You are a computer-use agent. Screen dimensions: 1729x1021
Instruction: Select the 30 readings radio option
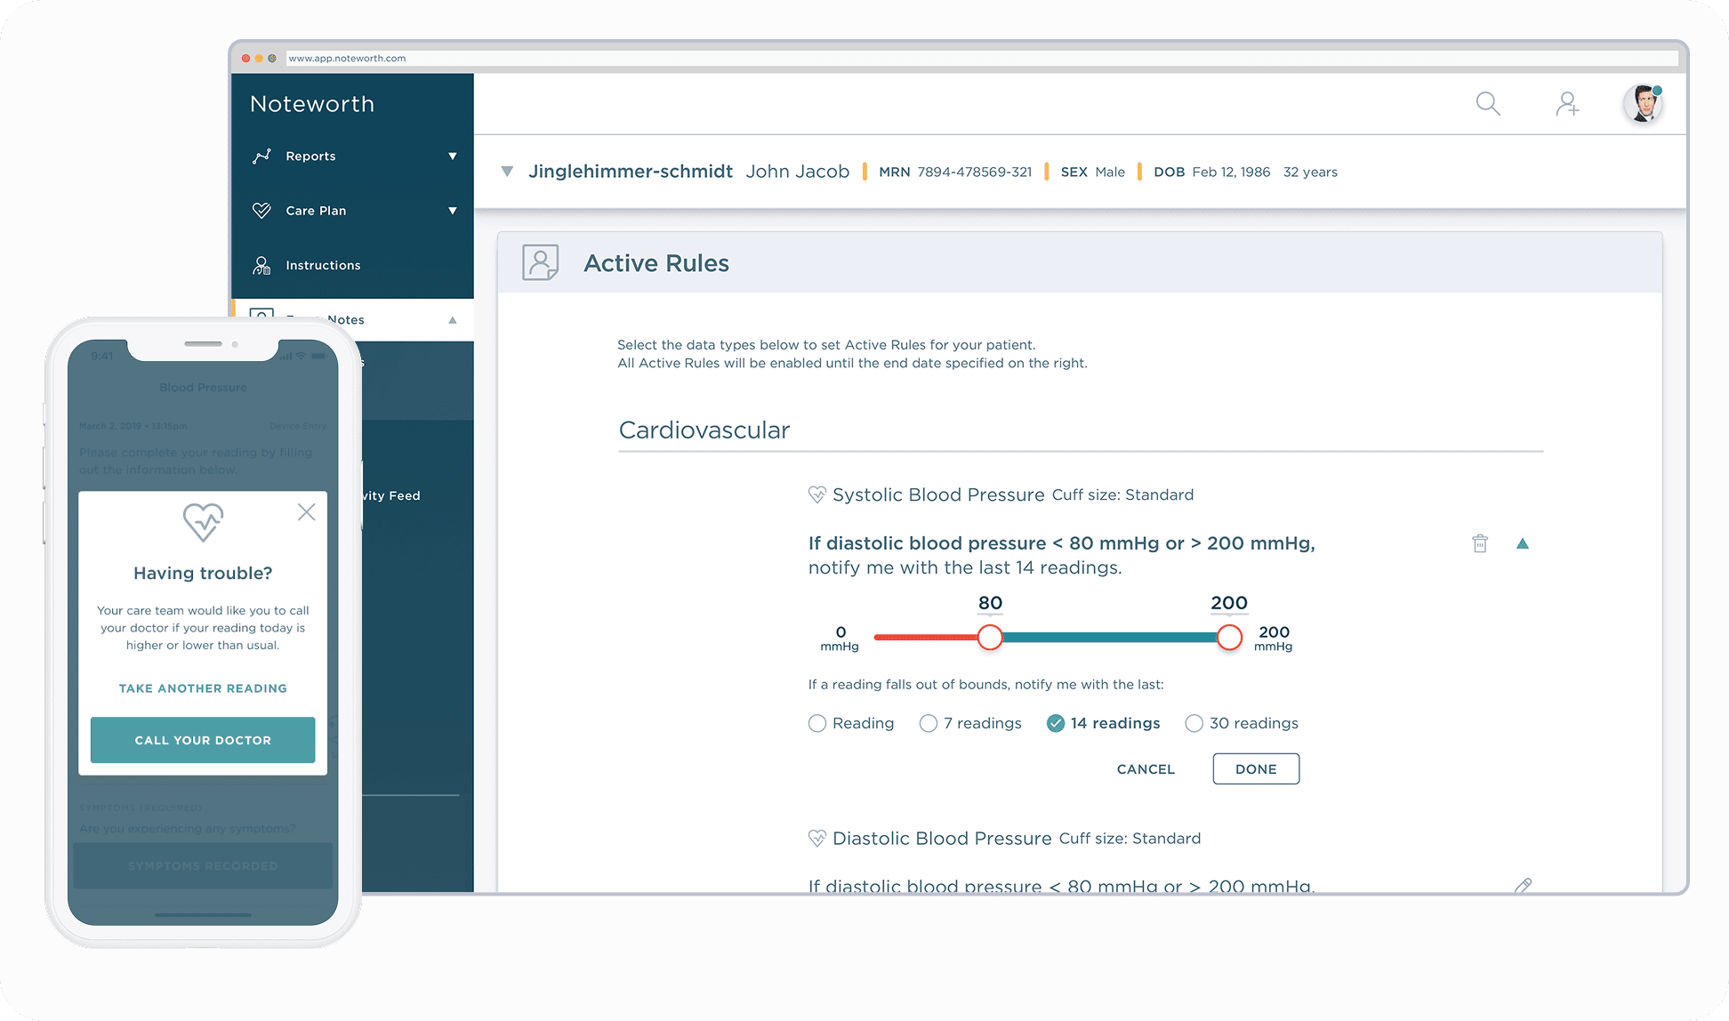tap(1194, 724)
